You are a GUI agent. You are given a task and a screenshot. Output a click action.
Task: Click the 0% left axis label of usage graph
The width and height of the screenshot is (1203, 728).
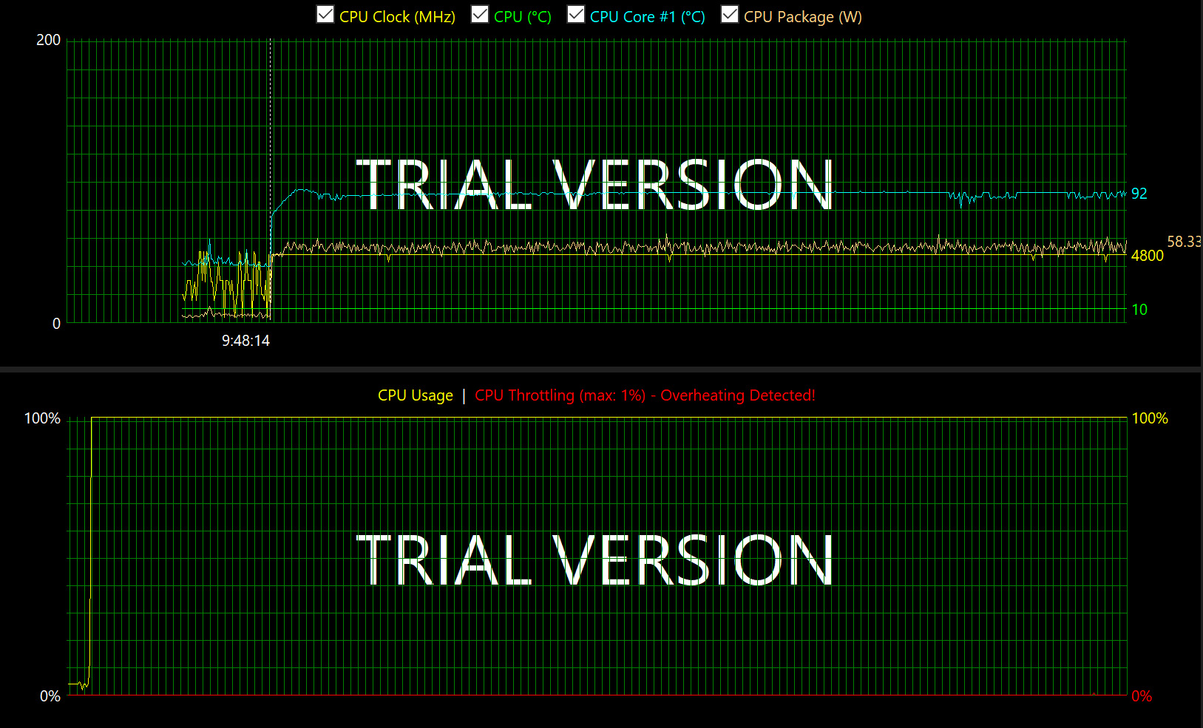[x=50, y=696]
